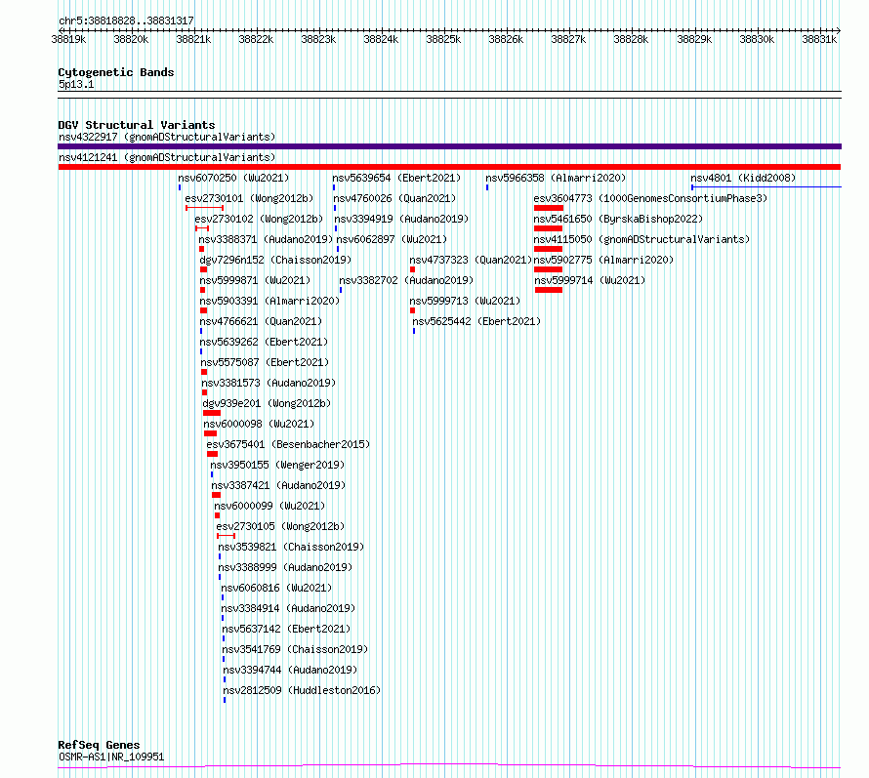Click nsv3387421 (Audano2019) variant
Screen dimensions: 869x778
[x=278, y=485]
